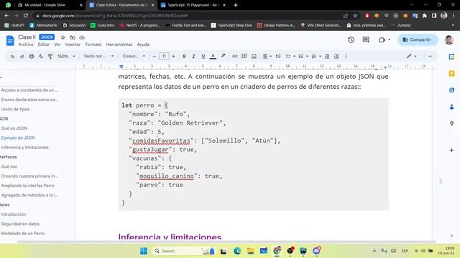Open Google Calendar in side panel

tap(451, 57)
